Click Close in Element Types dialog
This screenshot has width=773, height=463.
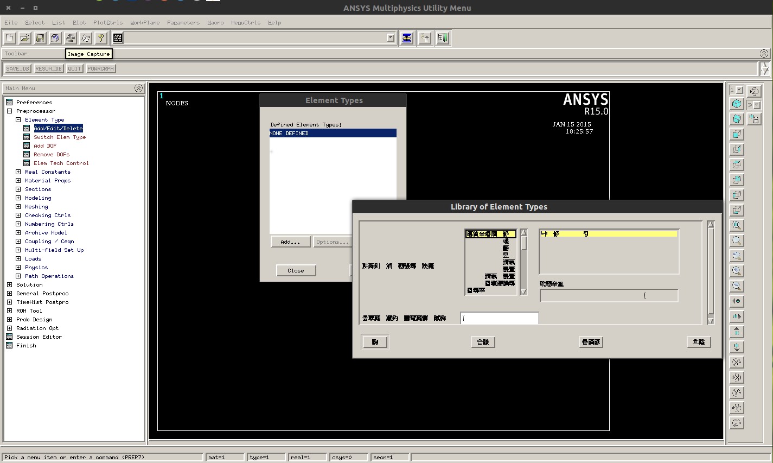pos(296,270)
